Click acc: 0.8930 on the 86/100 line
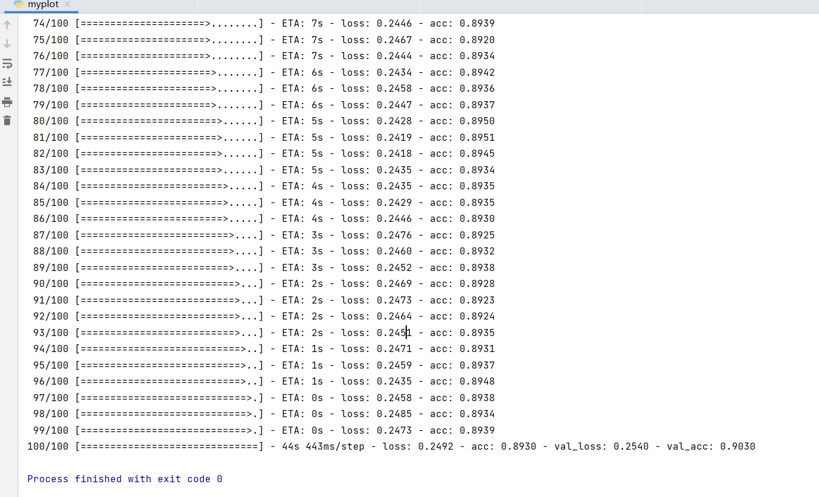The width and height of the screenshot is (819, 497). tap(463, 219)
